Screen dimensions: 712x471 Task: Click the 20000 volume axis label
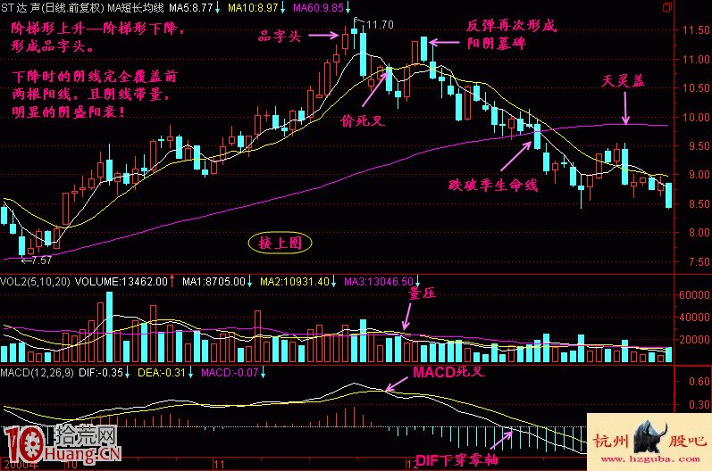694,340
